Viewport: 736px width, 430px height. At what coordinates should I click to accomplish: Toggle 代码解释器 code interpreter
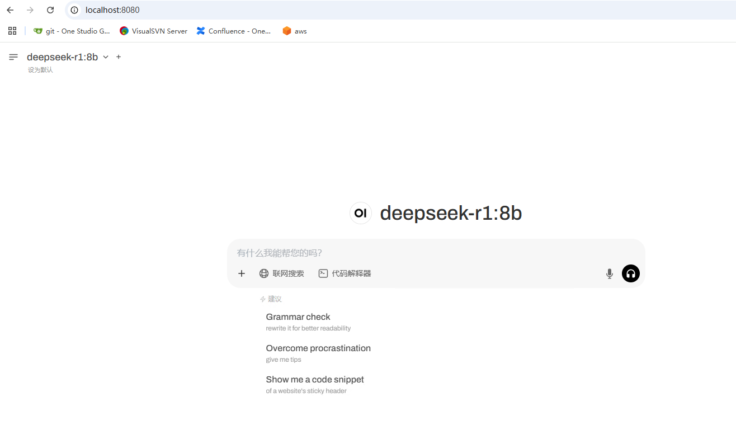(345, 273)
